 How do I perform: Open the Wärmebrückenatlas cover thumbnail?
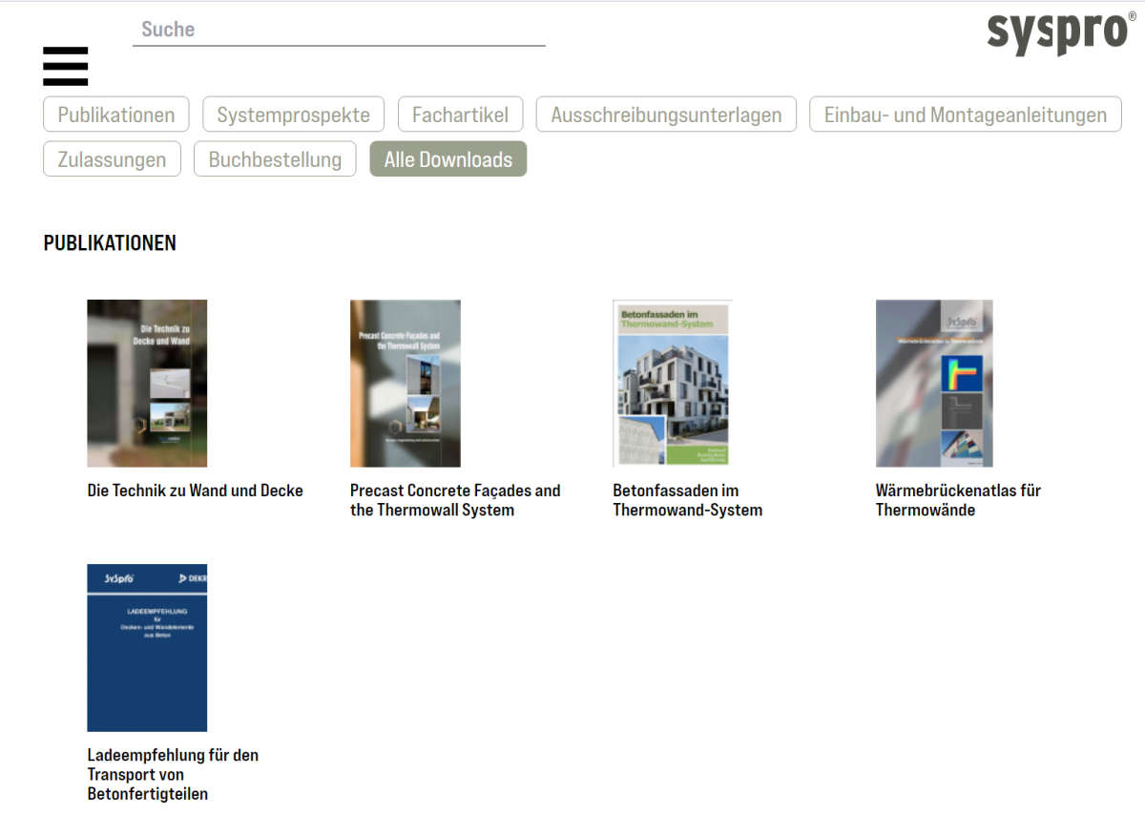pyautogui.click(x=934, y=383)
